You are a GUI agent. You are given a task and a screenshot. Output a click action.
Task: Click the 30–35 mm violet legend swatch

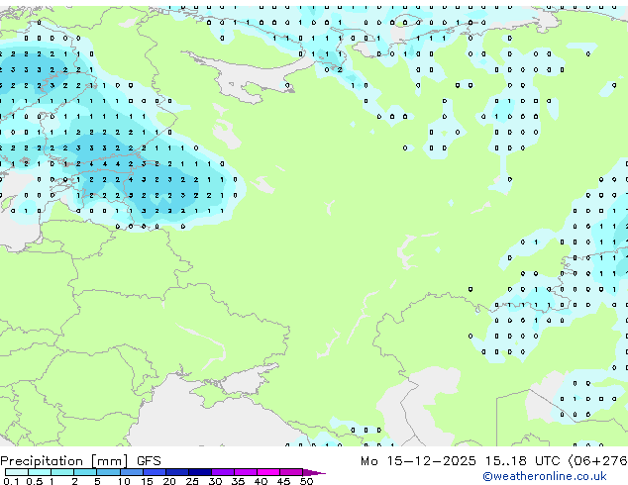223,472
